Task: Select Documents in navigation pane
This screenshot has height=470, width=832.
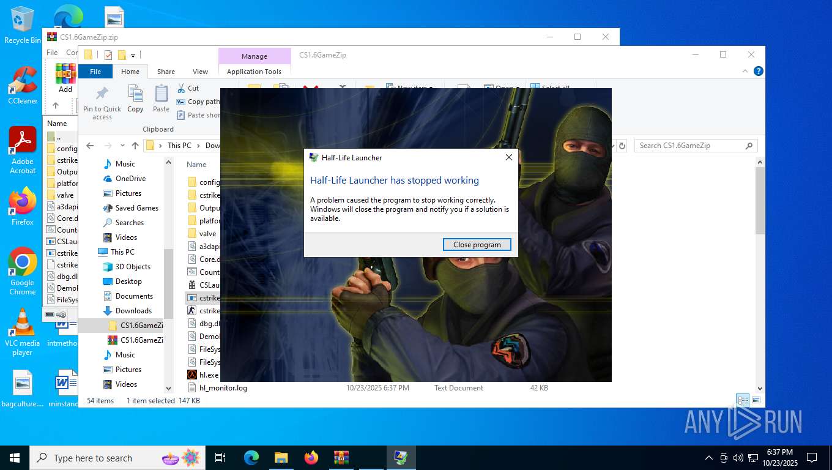Action: tap(134, 296)
